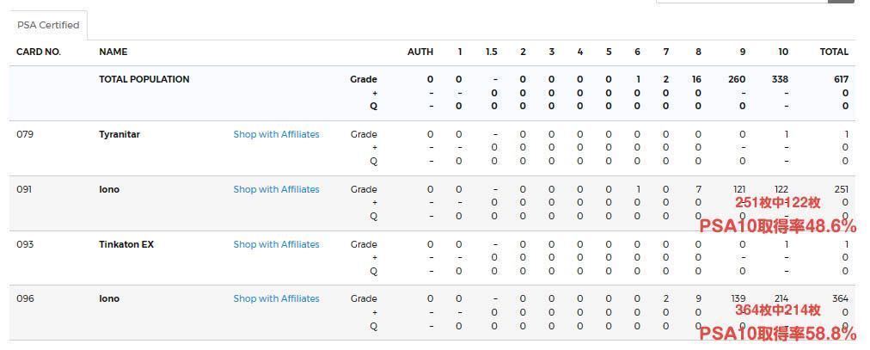The height and width of the screenshot is (350, 870).
Task: Click total population value 617
Action: [841, 79]
